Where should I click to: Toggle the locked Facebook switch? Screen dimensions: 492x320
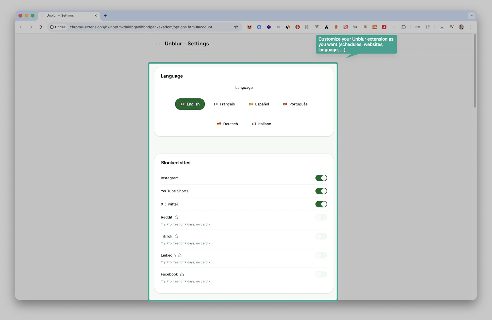click(x=321, y=274)
